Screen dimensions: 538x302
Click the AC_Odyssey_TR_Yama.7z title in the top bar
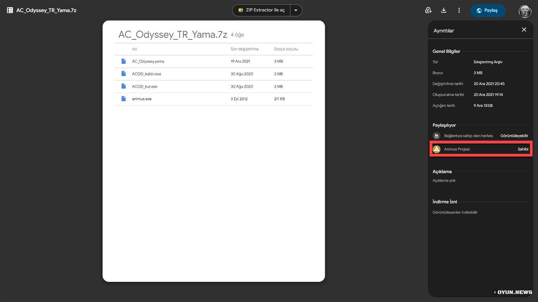[46, 10]
